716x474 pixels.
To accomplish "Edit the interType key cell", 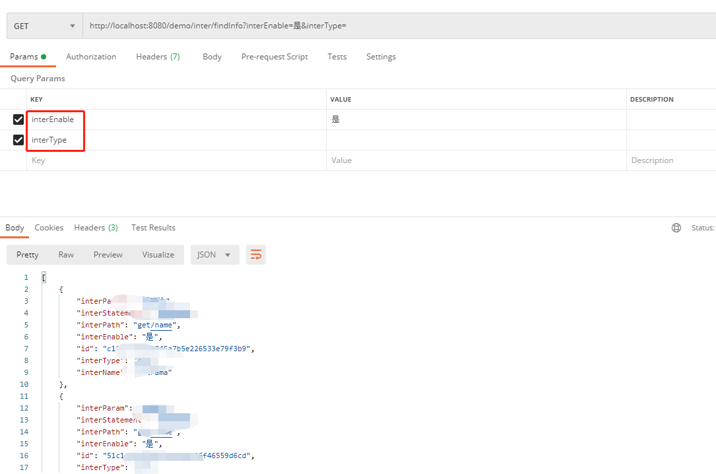I will [176, 140].
